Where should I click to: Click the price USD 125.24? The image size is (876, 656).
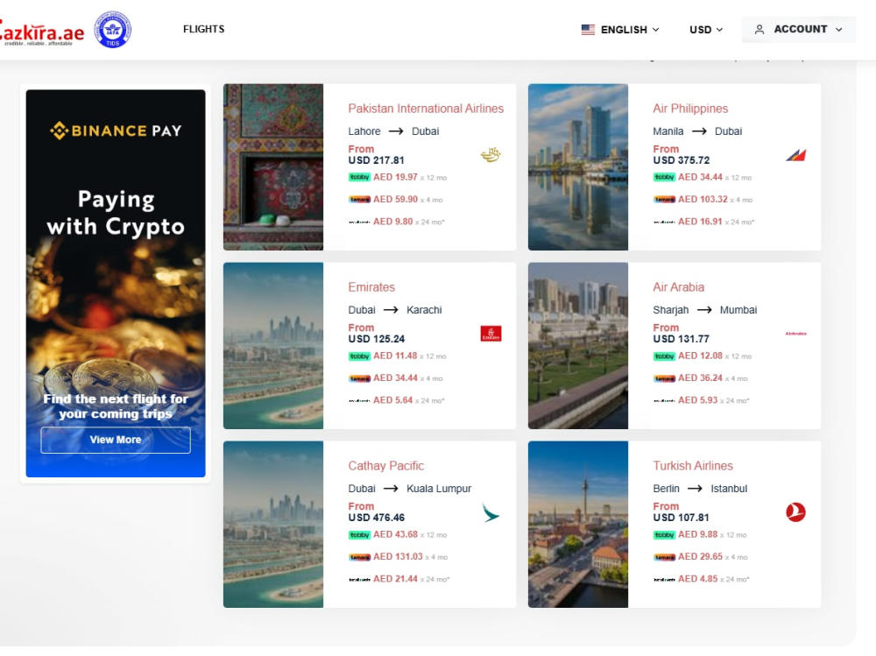(376, 339)
